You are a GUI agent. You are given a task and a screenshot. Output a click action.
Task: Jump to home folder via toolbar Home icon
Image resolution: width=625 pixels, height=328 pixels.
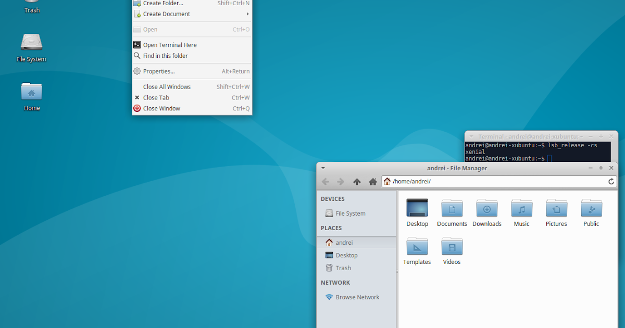373,181
